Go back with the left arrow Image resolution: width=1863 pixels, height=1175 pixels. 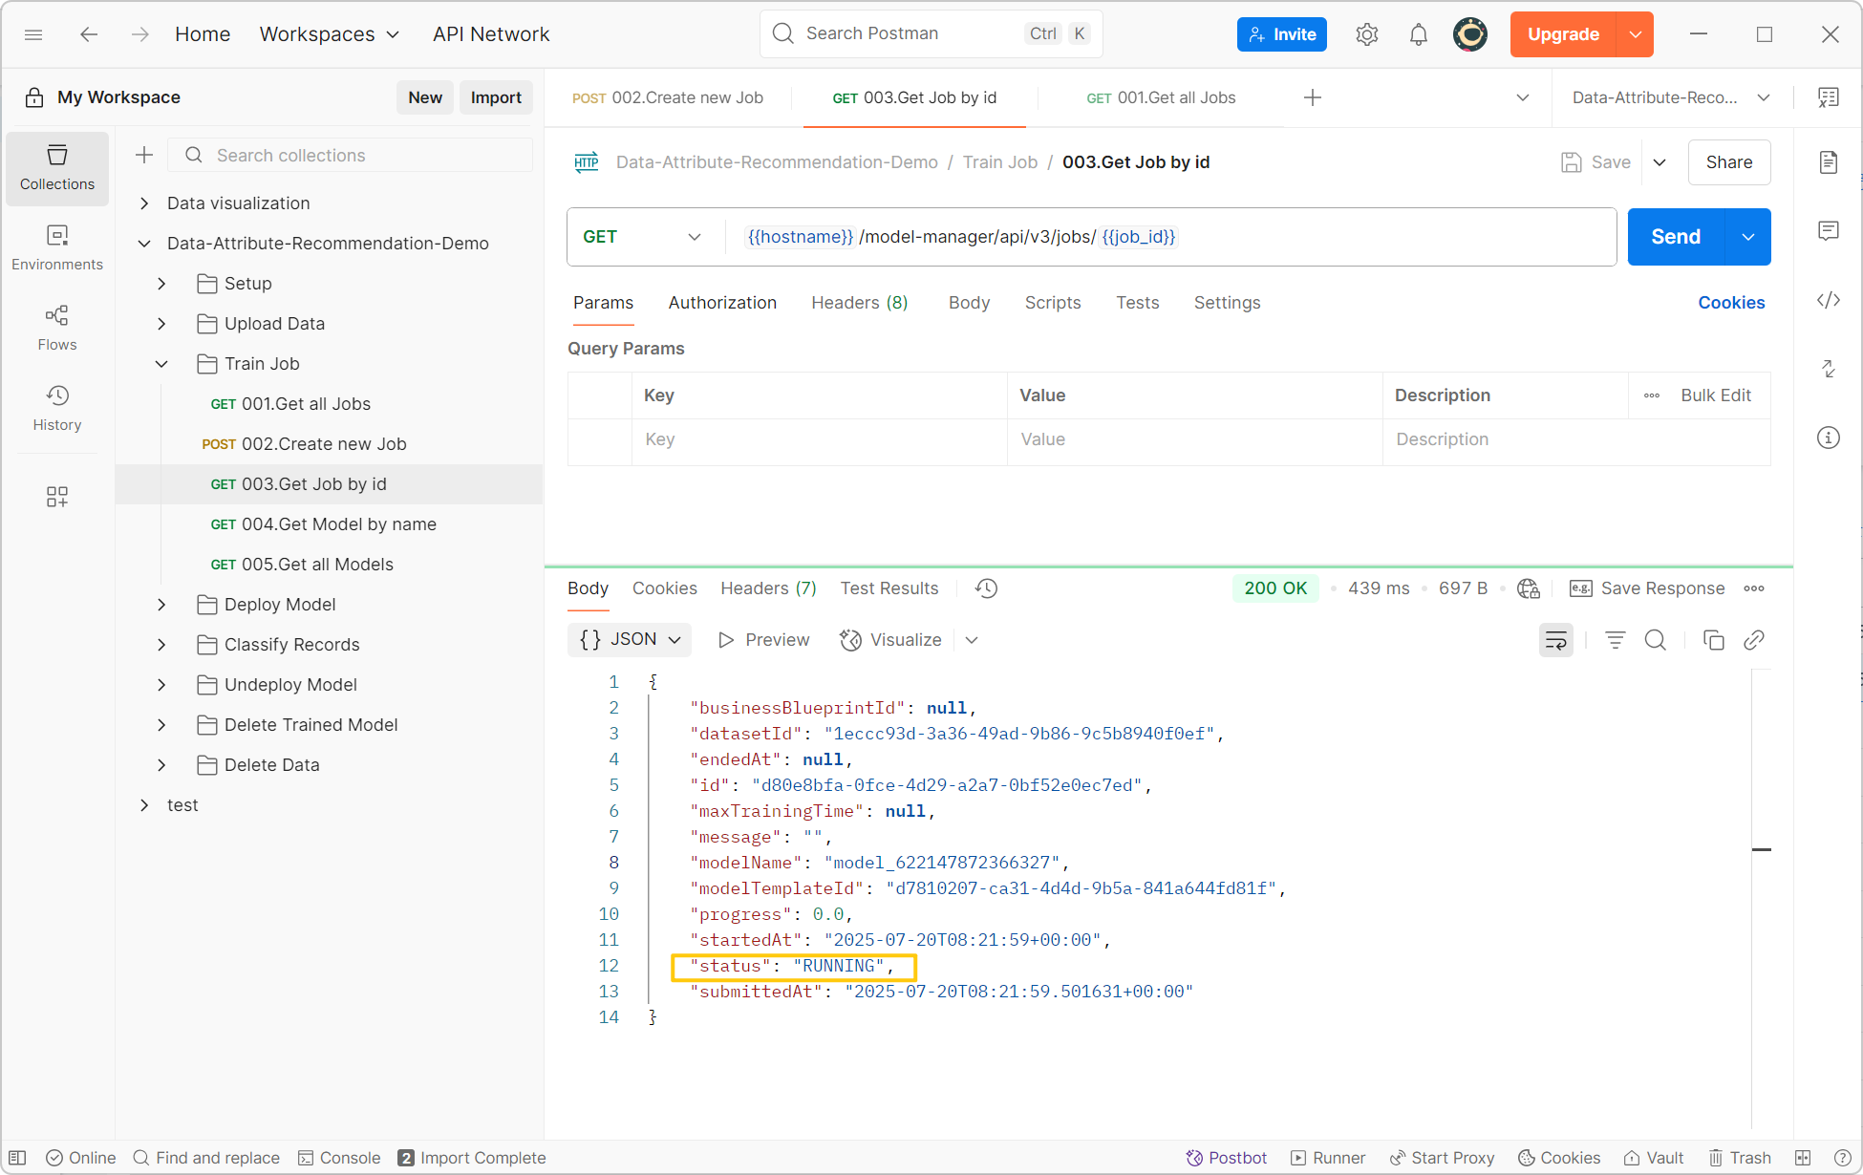89,34
